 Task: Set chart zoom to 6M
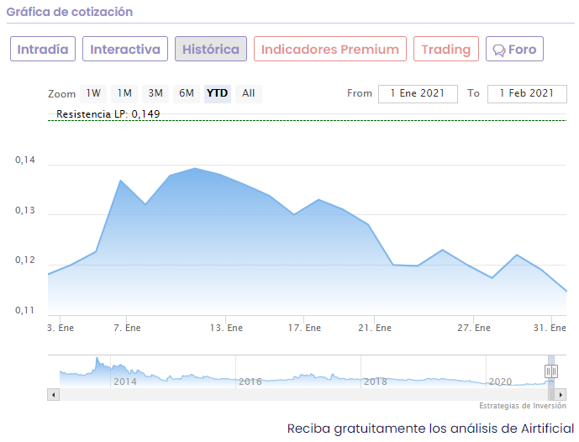(187, 93)
